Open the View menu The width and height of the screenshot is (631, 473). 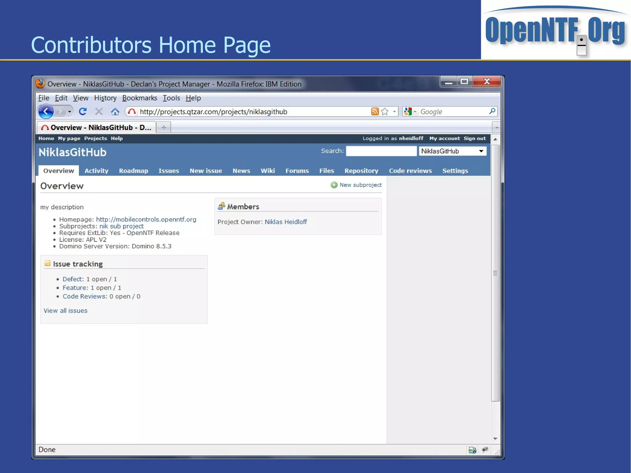tap(81, 98)
